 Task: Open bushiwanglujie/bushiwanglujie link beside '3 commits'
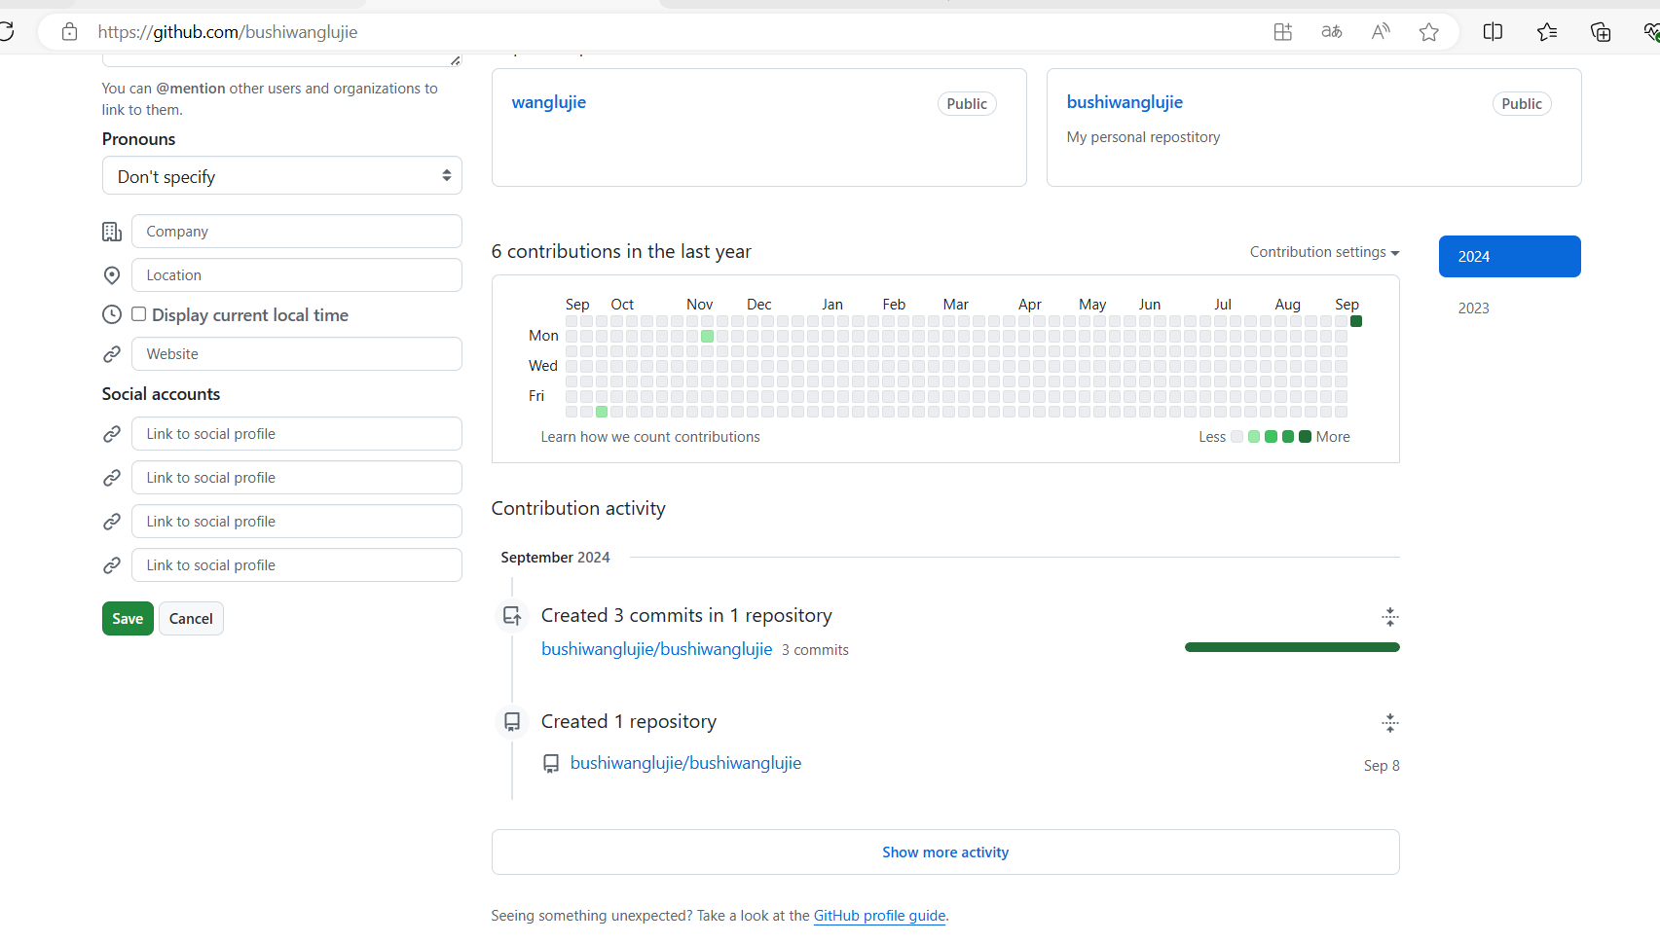(x=657, y=649)
